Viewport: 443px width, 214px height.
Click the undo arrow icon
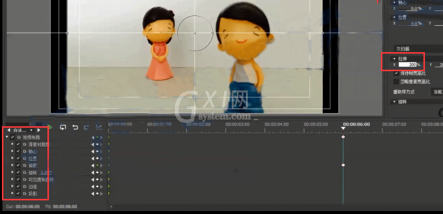click(x=75, y=127)
